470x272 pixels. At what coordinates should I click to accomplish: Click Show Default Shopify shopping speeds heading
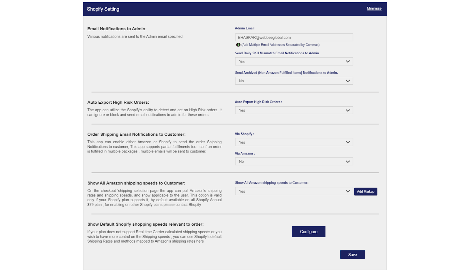[145, 224]
